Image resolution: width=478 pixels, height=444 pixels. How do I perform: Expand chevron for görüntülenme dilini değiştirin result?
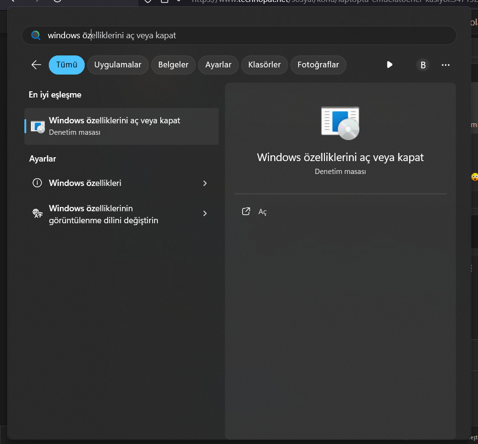[205, 214]
